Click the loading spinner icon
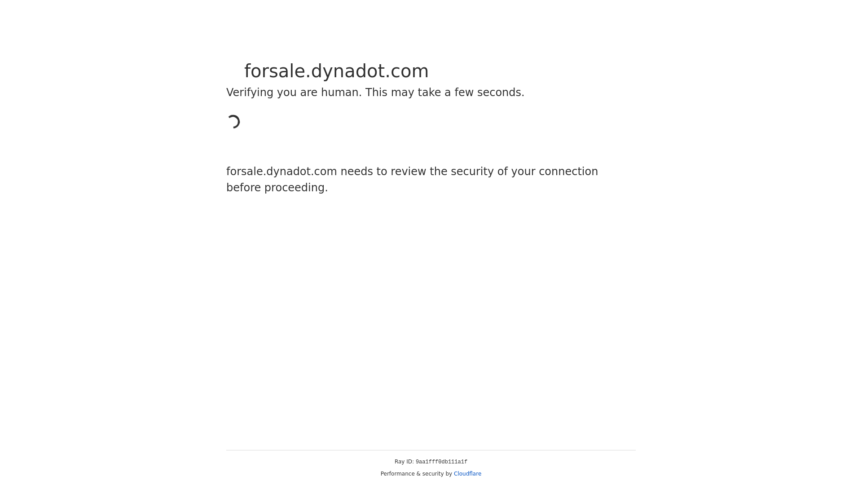 pyautogui.click(x=233, y=122)
